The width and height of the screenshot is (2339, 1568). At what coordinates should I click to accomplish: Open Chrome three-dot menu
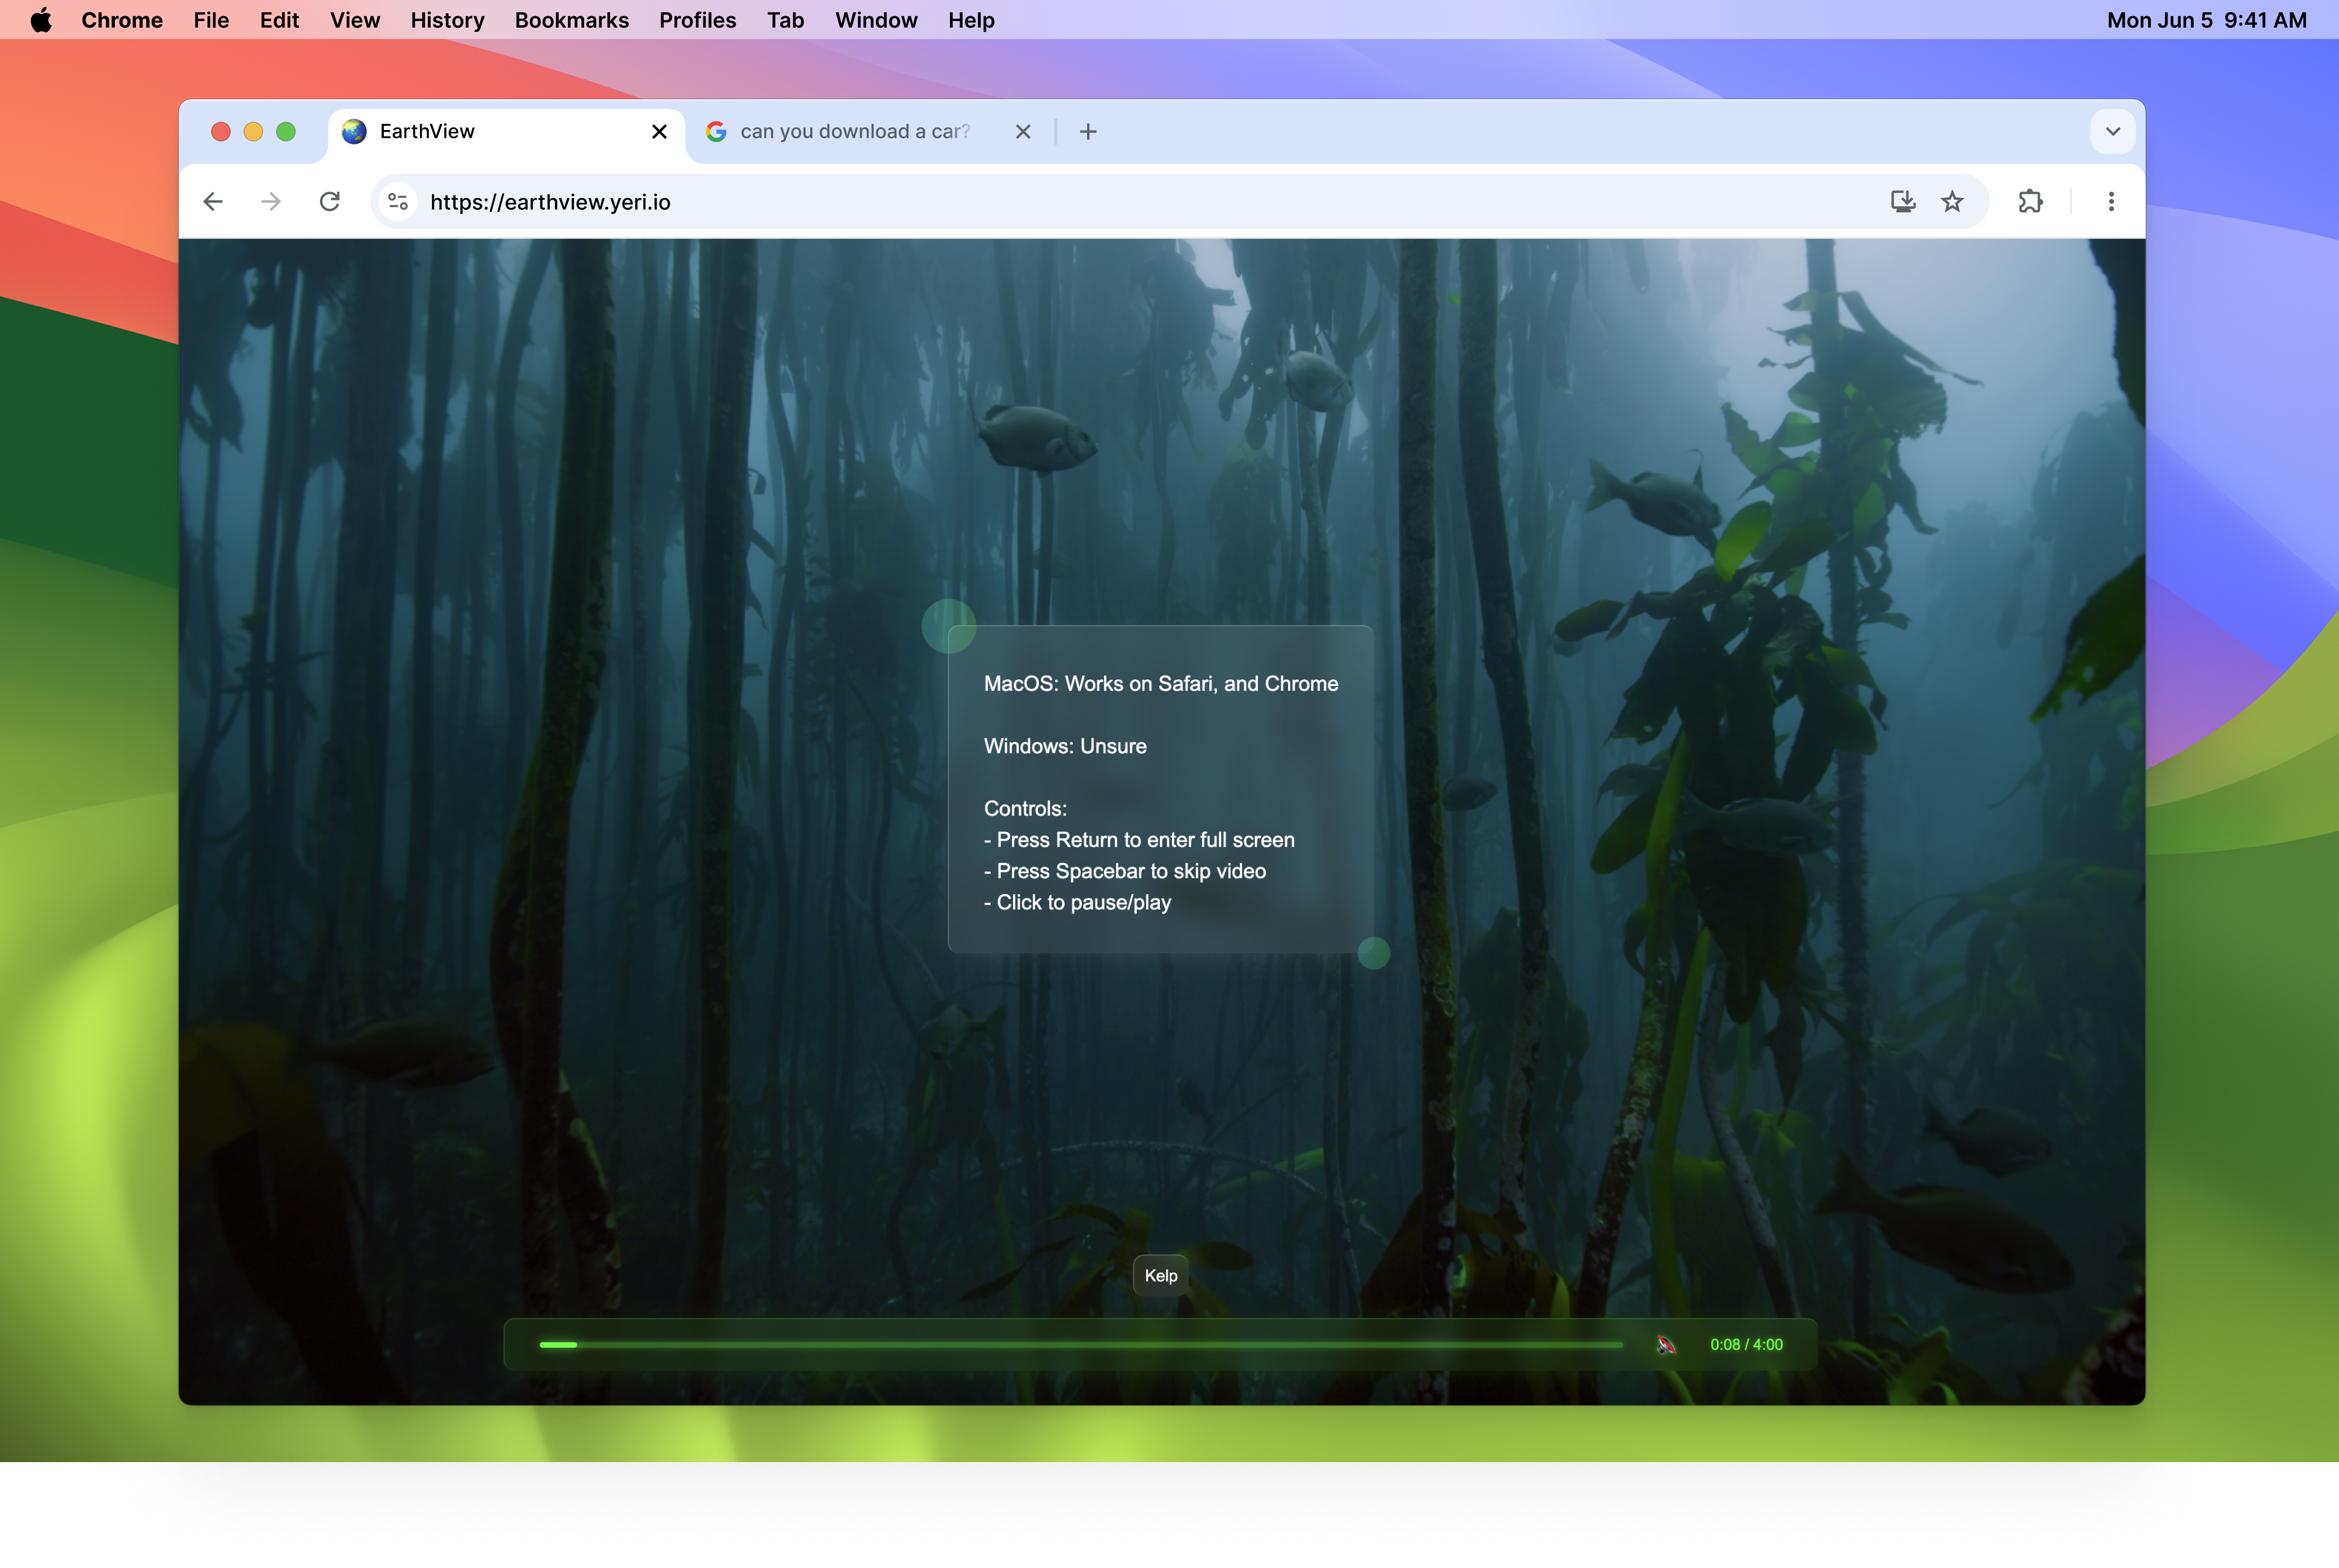pos(2111,202)
